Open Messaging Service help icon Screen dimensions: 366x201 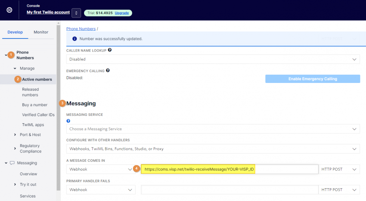pyautogui.click(x=68, y=121)
